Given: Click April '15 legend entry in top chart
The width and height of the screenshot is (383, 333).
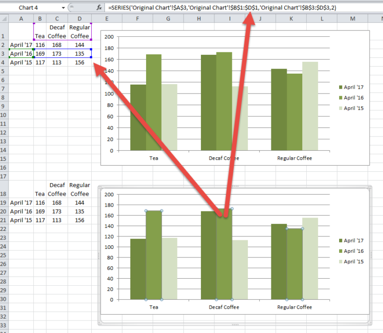Looking at the screenshot, I should coord(351,108).
